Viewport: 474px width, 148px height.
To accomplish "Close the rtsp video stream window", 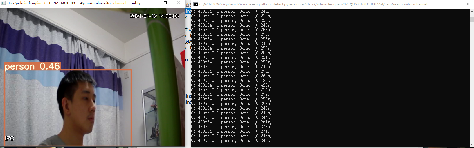I will pos(179,3).
